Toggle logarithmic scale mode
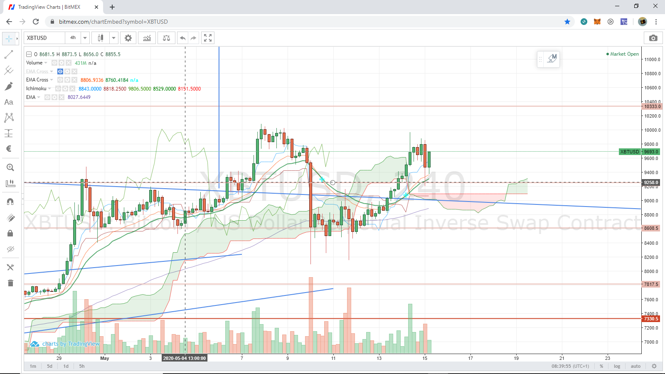Viewport: 665px width, 374px height. [617, 366]
